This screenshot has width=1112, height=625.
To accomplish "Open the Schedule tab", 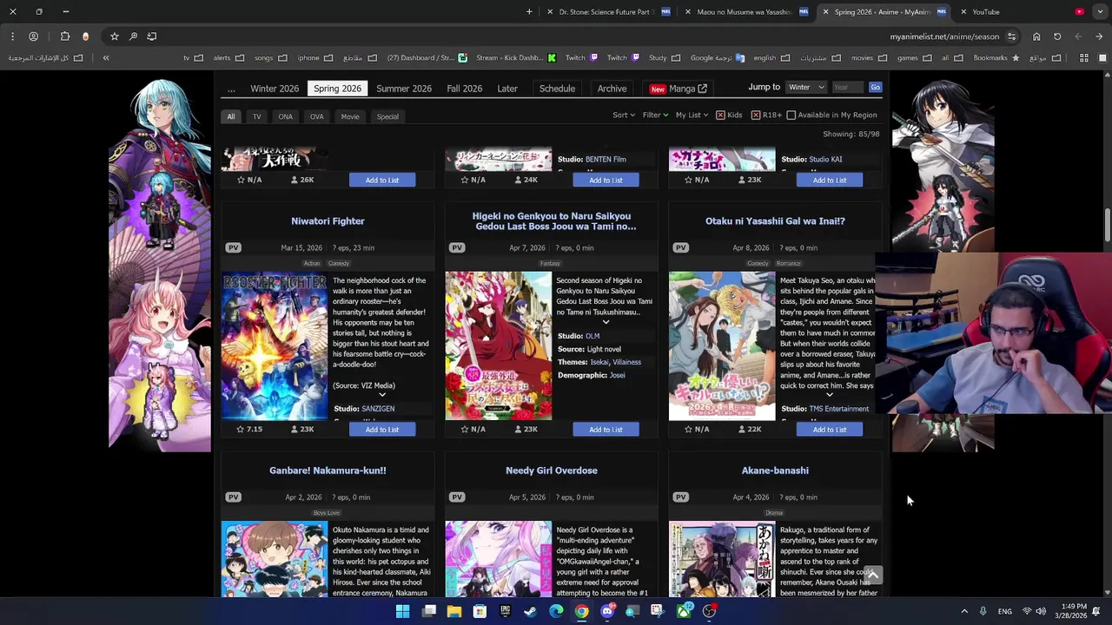I will tap(557, 89).
